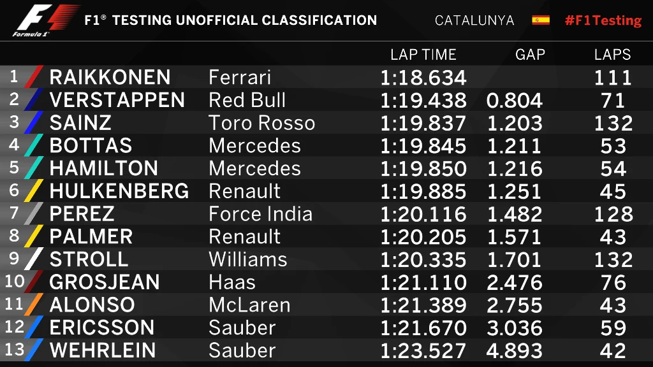Click the Spanish flag icon
Image resolution: width=653 pixels, height=367 pixels.
pos(541,20)
